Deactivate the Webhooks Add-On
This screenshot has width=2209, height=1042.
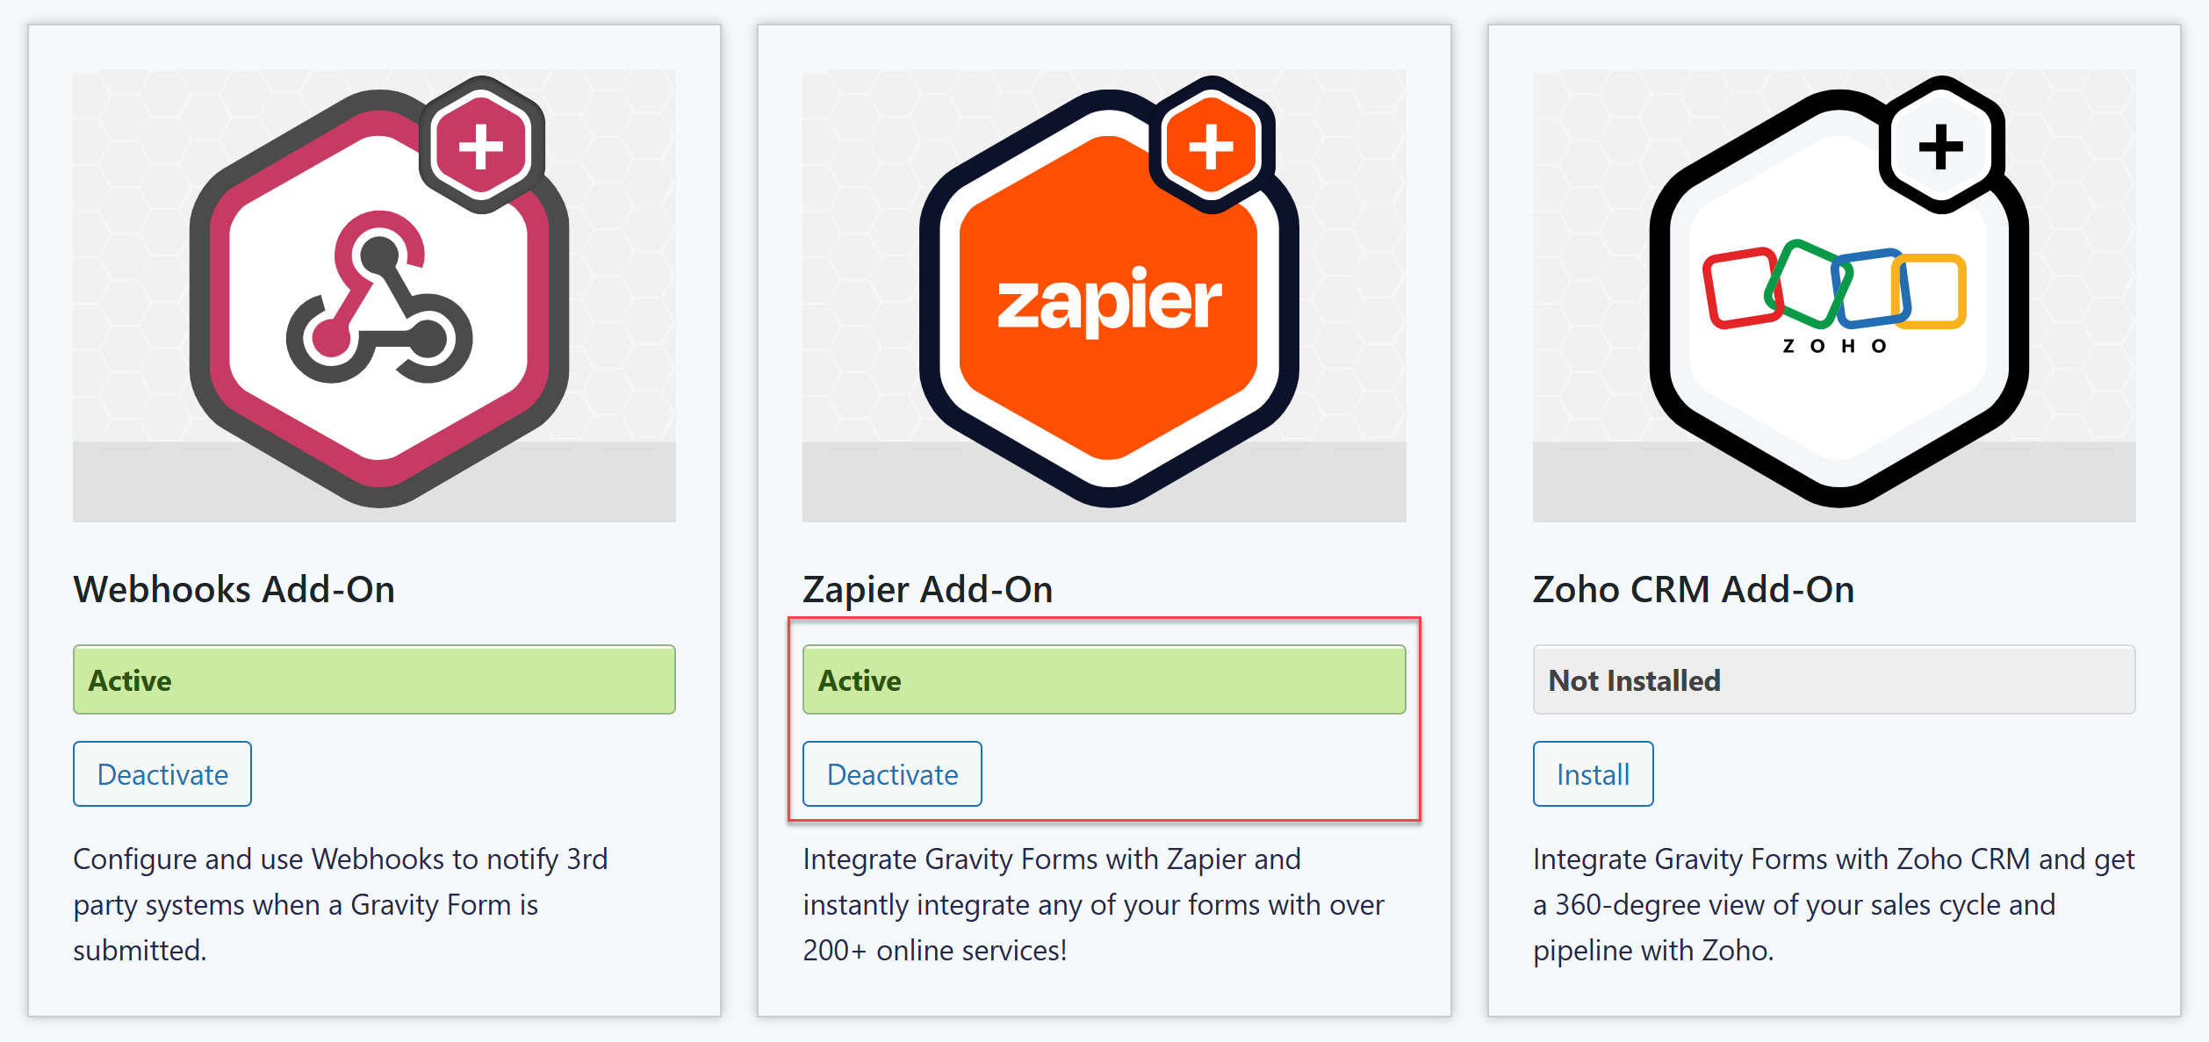pyautogui.click(x=162, y=773)
